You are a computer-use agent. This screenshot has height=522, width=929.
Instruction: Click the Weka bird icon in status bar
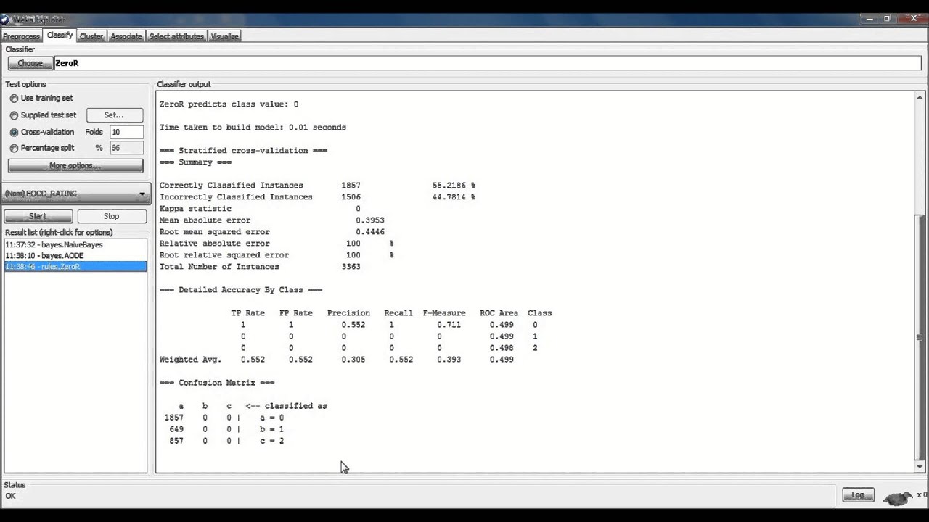[x=898, y=498]
